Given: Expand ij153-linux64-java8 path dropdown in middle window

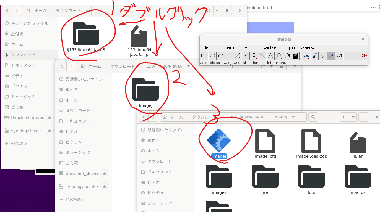Looking at the screenshot, I should pyautogui.click(x=189, y=66).
